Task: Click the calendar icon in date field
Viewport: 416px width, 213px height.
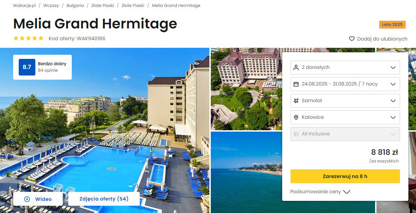Action: pyautogui.click(x=296, y=84)
